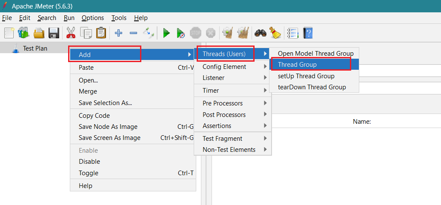
Task: Expand the Test Fragment submenu
Action: click(x=232, y=139)
